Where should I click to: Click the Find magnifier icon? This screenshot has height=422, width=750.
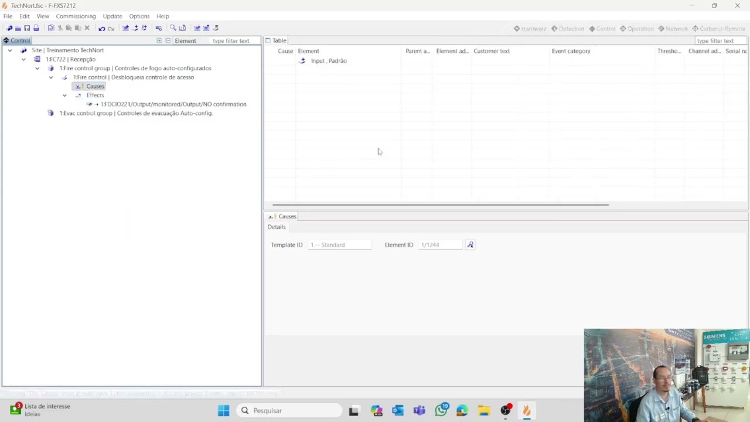point(173,28)
